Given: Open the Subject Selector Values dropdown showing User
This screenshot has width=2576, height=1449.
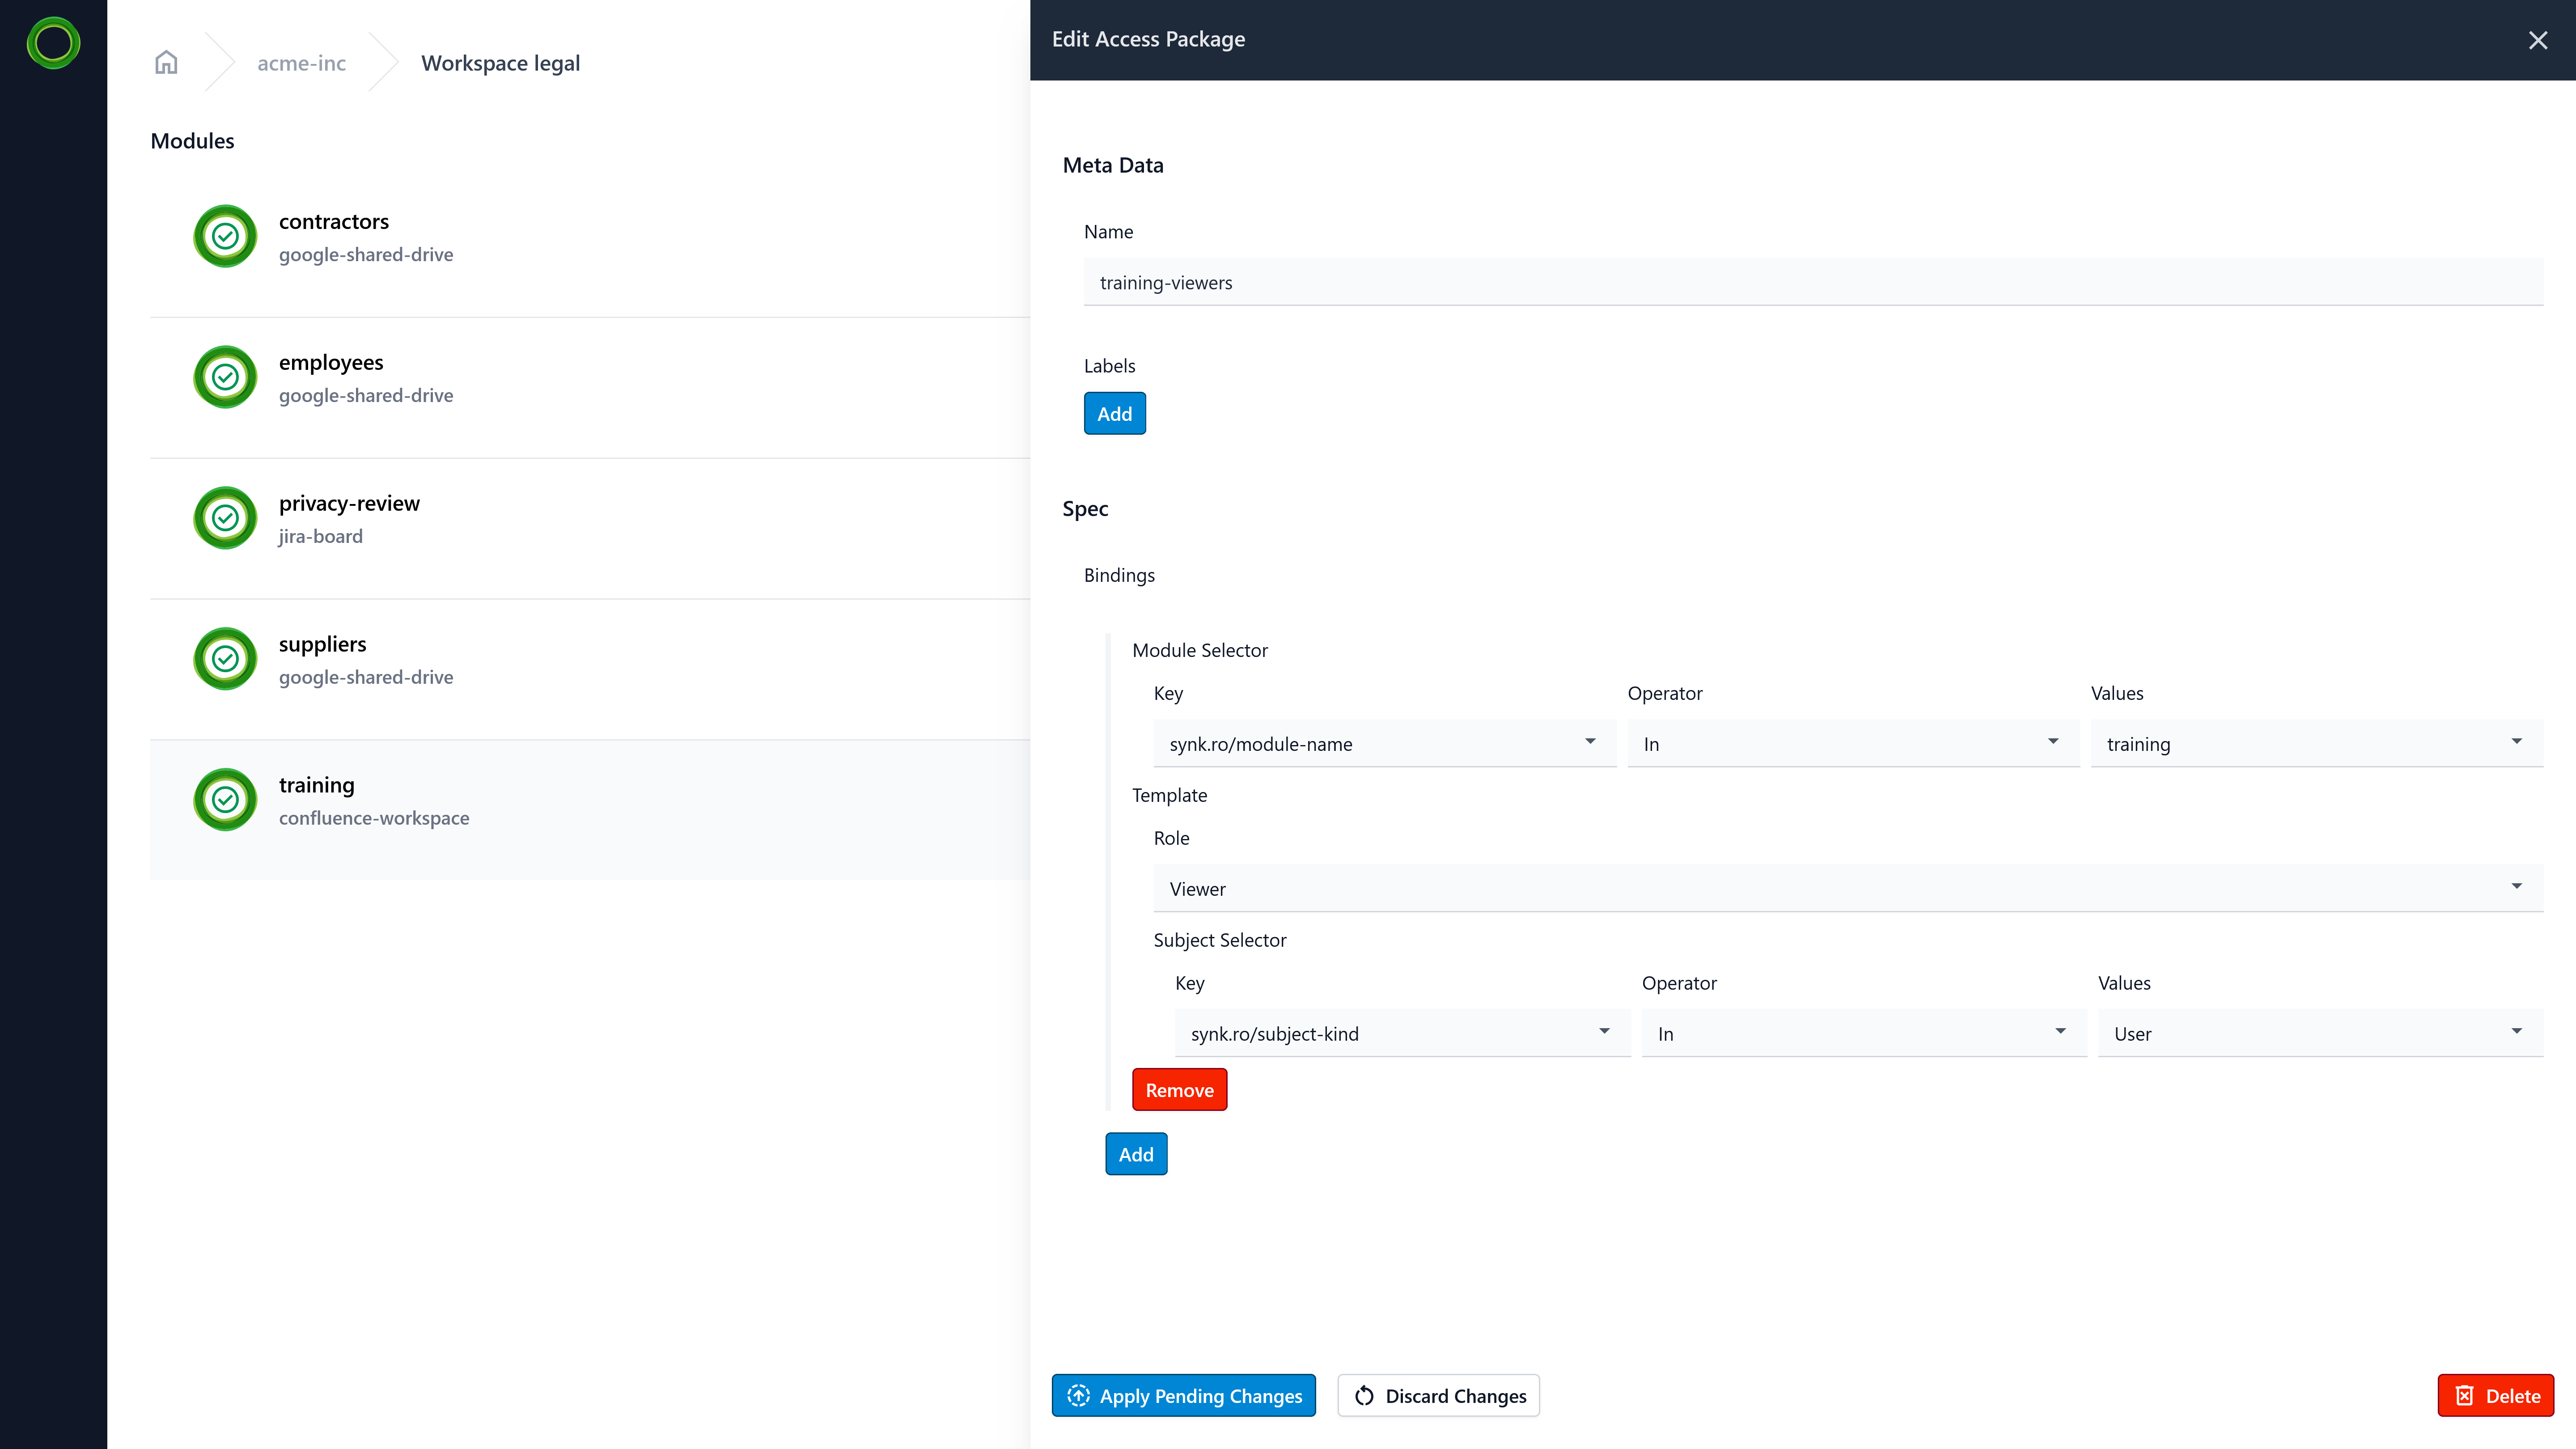Looking at the screenshot, I should pos(2319,1033).
